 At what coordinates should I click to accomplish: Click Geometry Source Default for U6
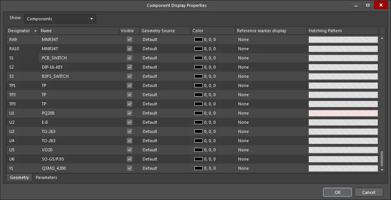[x=165, y=159]
